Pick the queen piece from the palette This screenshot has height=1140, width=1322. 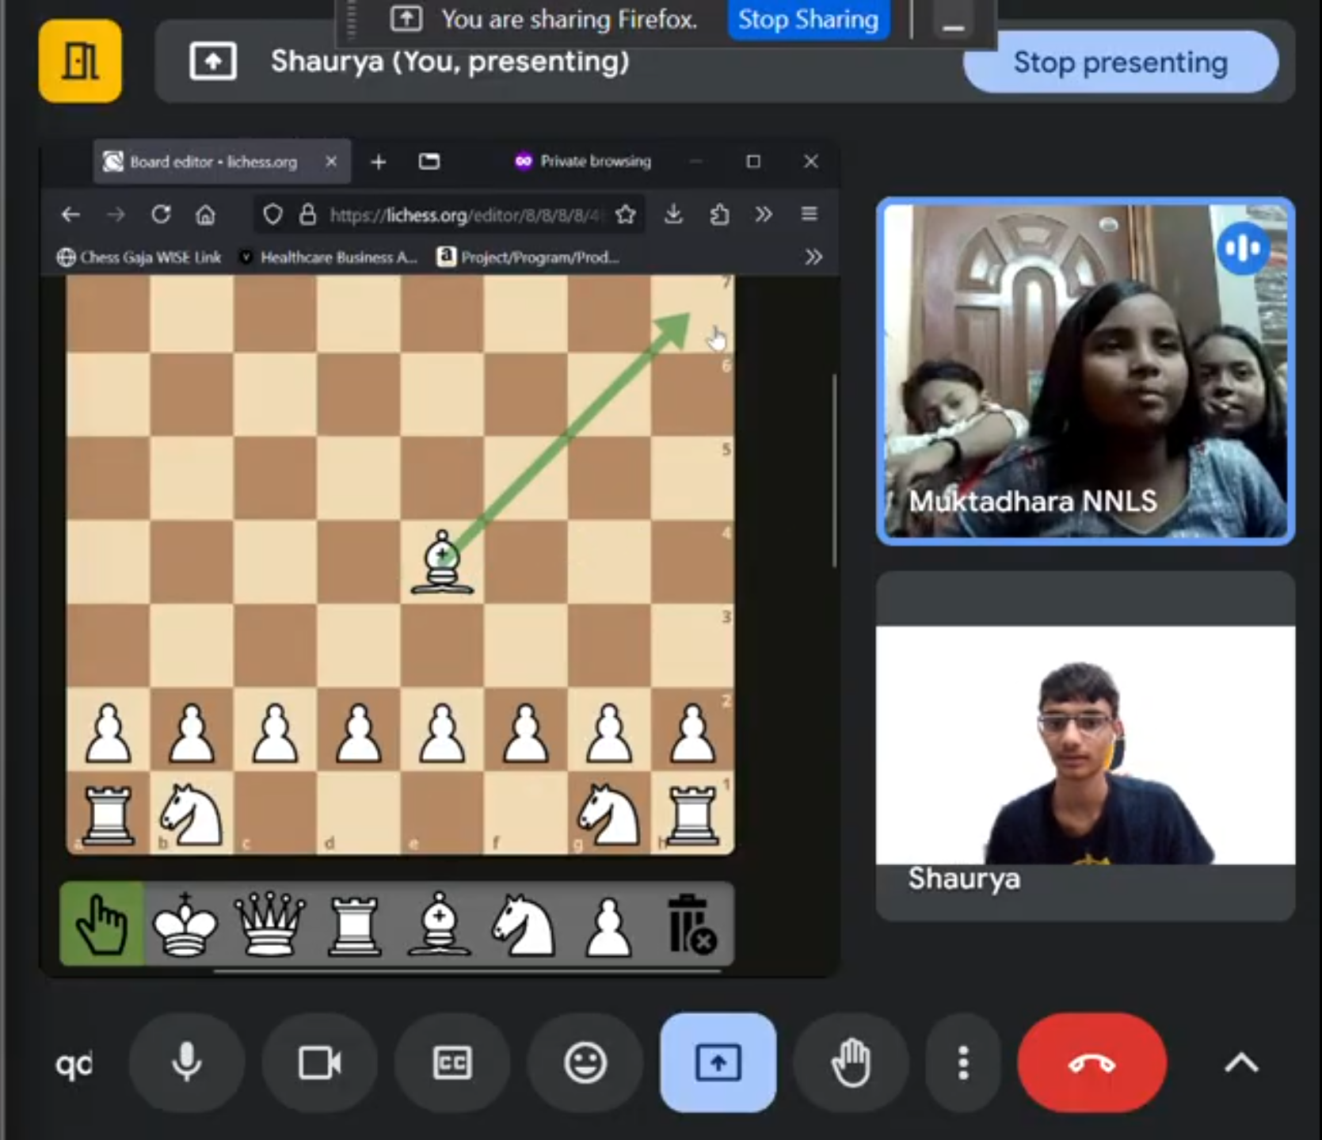270,925
